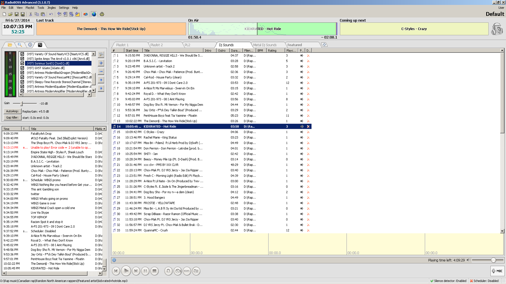506x284 pixels.
Task: Click the Silence detector: Enabled status
Action: (448, 281)
